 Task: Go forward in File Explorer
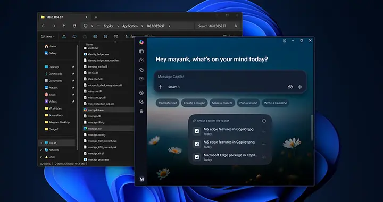(x=54, y=26)
